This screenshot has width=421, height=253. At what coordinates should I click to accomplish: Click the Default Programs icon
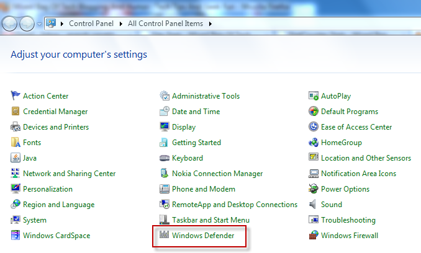click(x=314, y=111)
